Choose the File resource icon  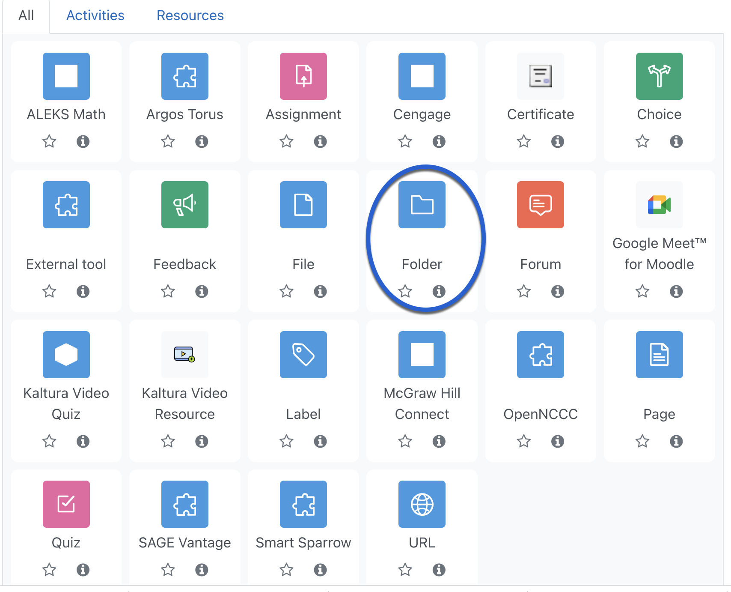[x=303, y=205]
